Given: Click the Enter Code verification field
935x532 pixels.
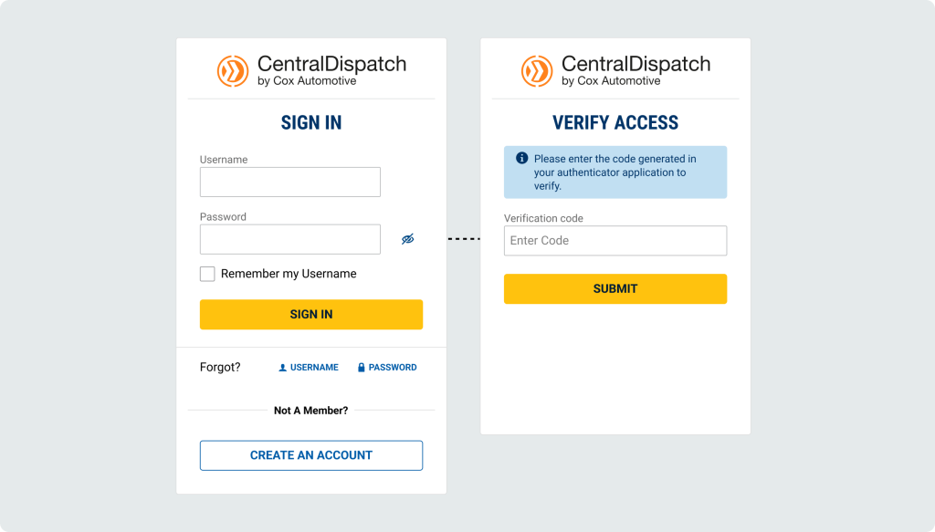Looking at the screenshot, I should (615, 241).
